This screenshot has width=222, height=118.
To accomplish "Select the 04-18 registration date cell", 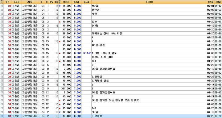I will [211, 26].
